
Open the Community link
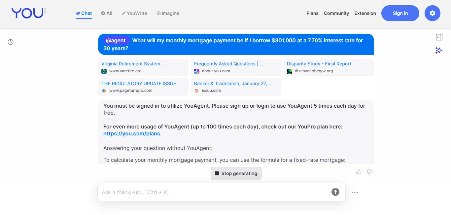(x=336, y=13)
